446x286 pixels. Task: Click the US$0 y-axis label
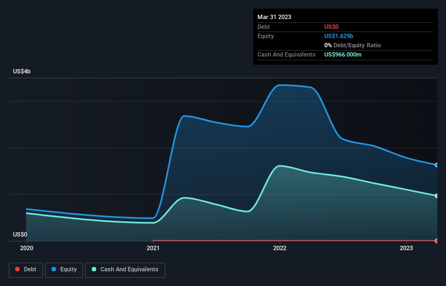(x=20, y=234)
